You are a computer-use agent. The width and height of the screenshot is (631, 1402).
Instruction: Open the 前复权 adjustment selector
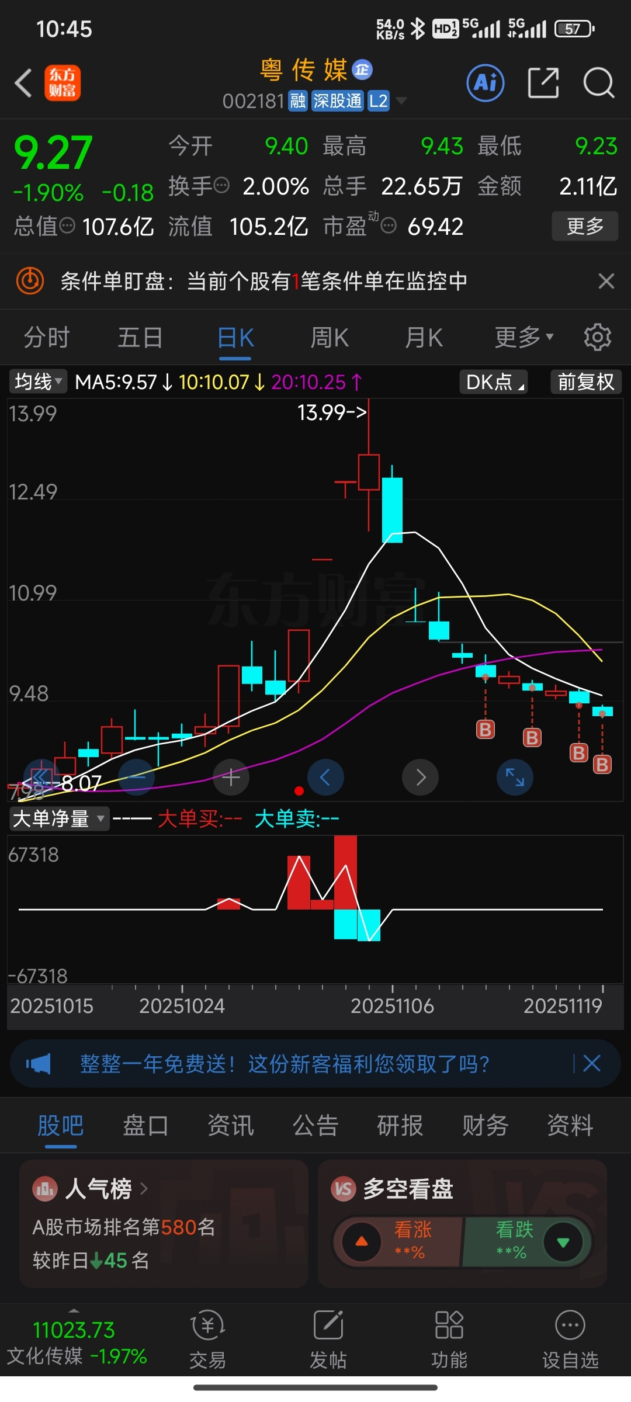click(x=586, y=382)
